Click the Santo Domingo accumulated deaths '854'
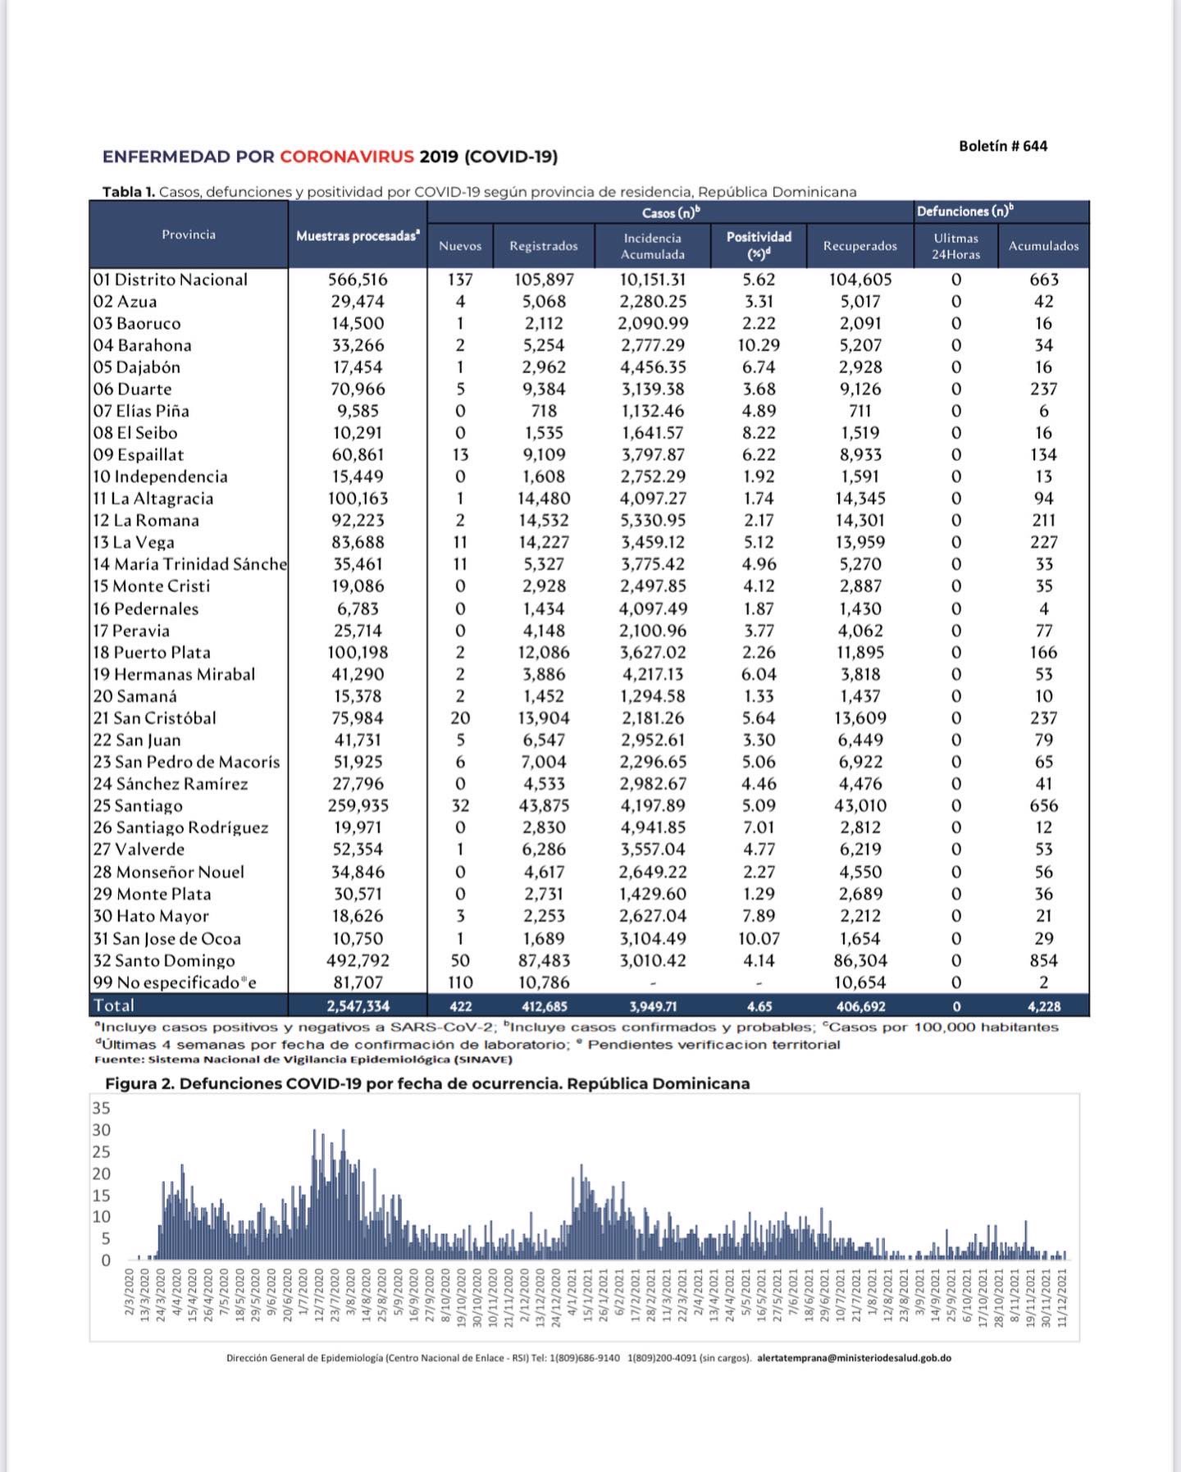Viewport: 1181px width, 1472px height. [x=1044, y=960]
